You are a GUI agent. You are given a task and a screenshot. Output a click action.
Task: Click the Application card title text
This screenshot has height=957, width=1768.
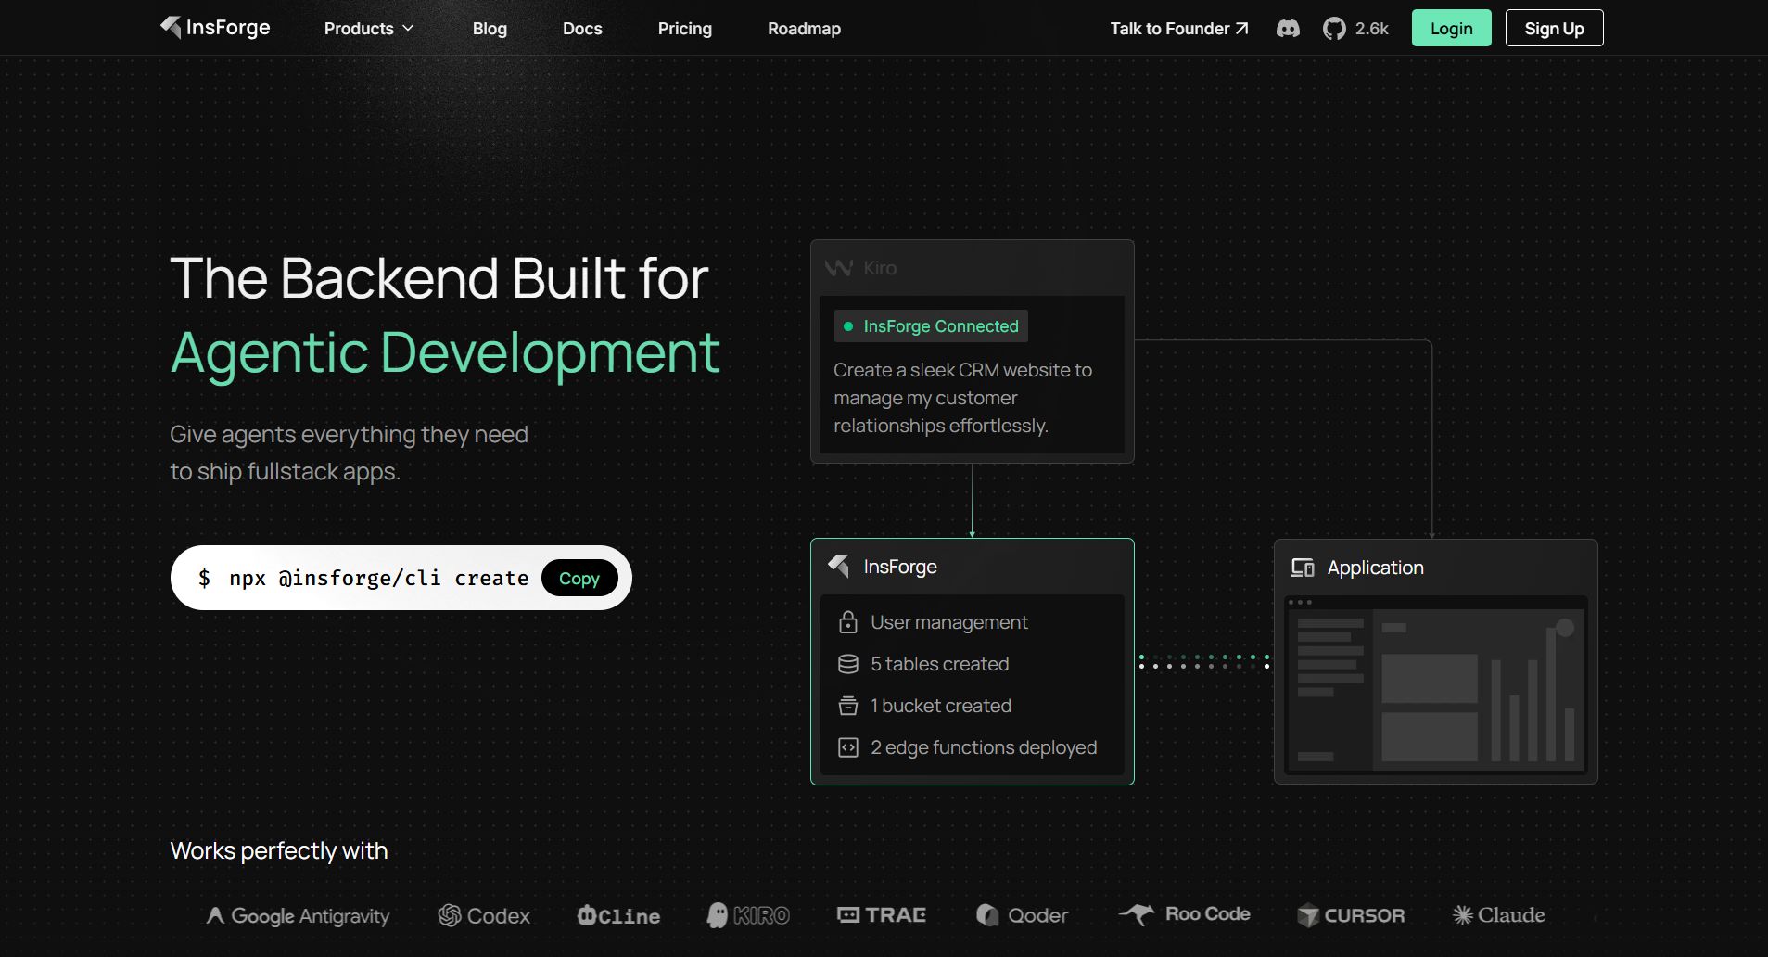coord(1375,568)
